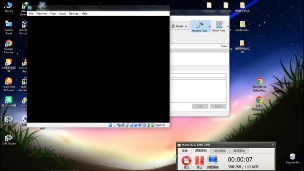The width and height of the screenshot is (304, 171).
Task: Select the 火绒安全软件 desktop icon
Action: [x=9, y=66]
